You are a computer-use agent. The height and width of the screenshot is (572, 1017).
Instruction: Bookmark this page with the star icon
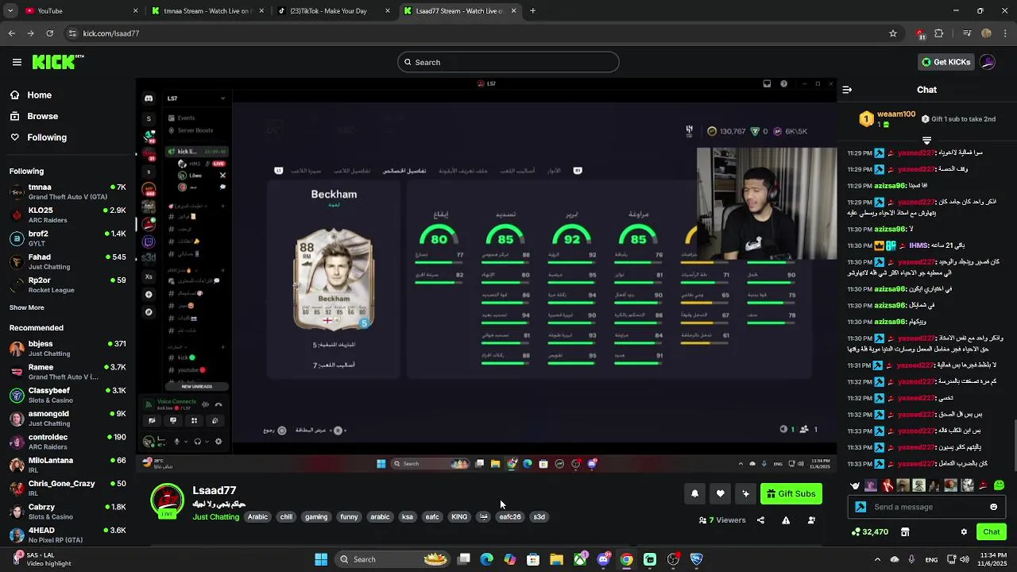893,33
